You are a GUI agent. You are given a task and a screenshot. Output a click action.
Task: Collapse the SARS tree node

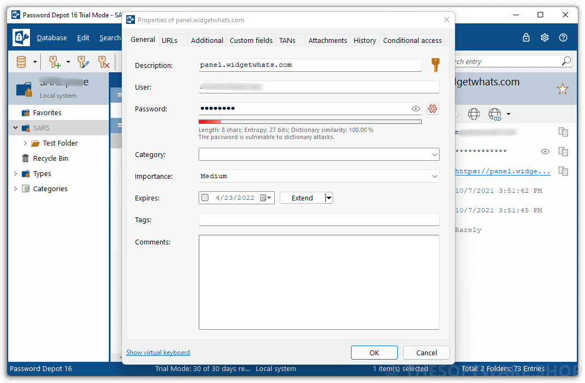(x=15, y=128)
